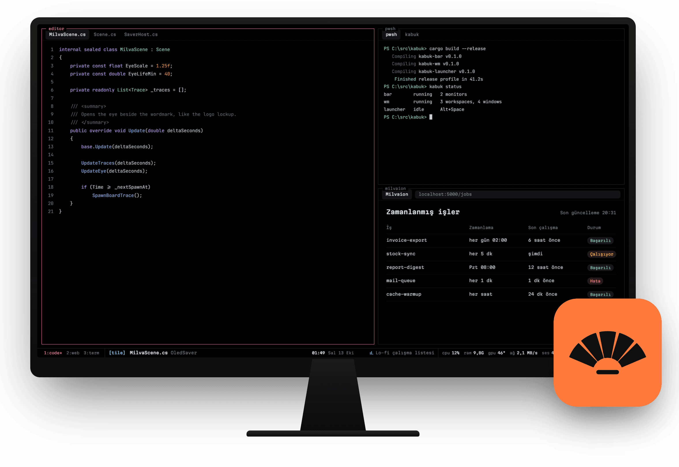This screenshot has height=467, width=679.
Task: Select the stock-sync job name
Action: tap(400, 254)
